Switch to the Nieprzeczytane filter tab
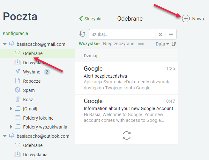This screenshot has height=160, width=209. (x=119, y=44)
